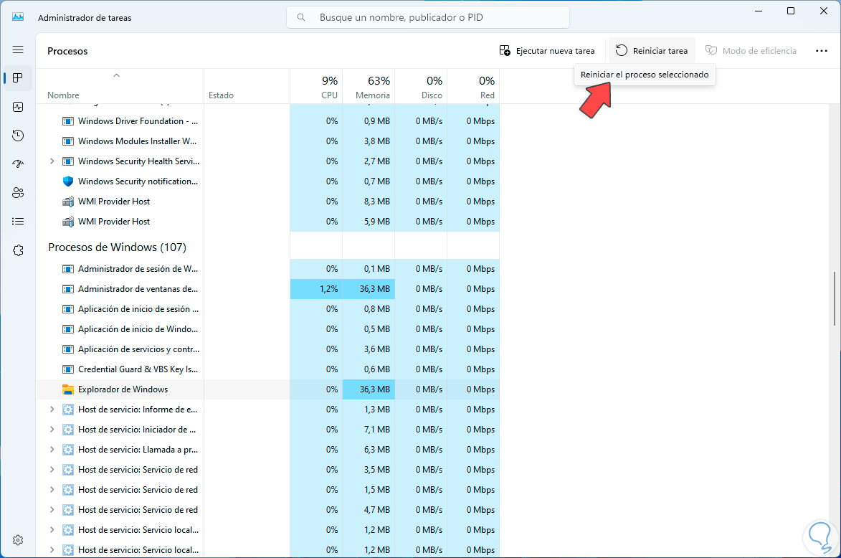The width and height of the screenshot is (841, 558).
Task: Click Modo de eficiencia button
Action: (751, 50)
